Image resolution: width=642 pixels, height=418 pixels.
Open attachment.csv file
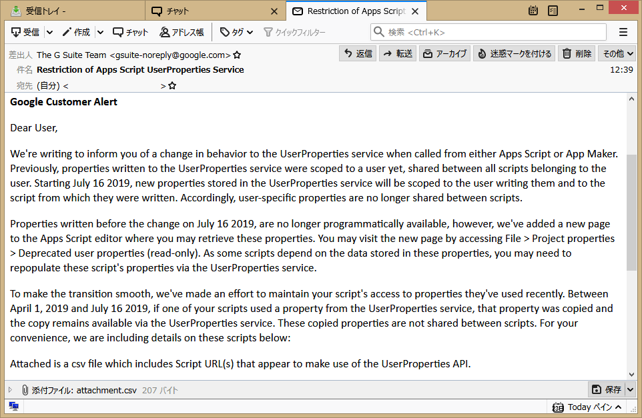(x=107, y=390)
